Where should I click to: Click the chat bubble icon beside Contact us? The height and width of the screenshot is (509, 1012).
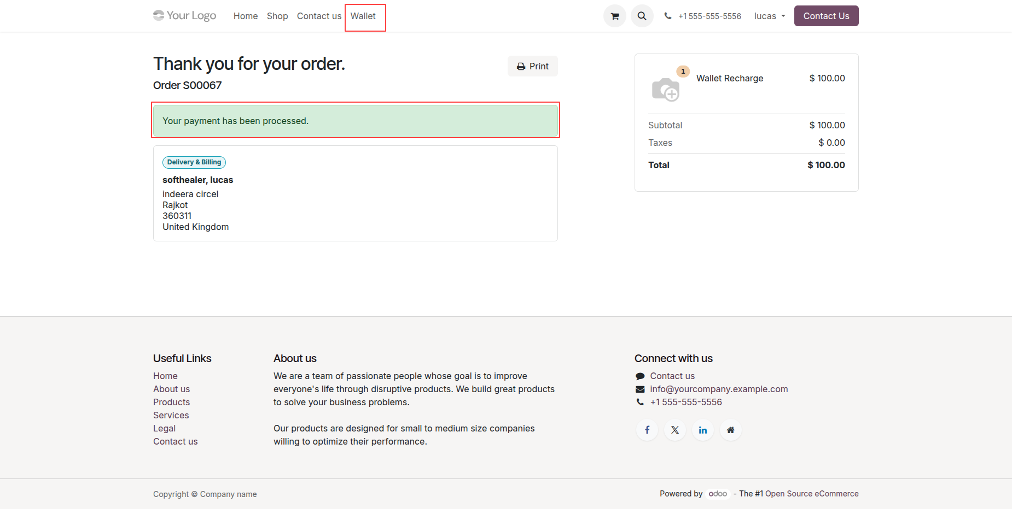[640, 376]
